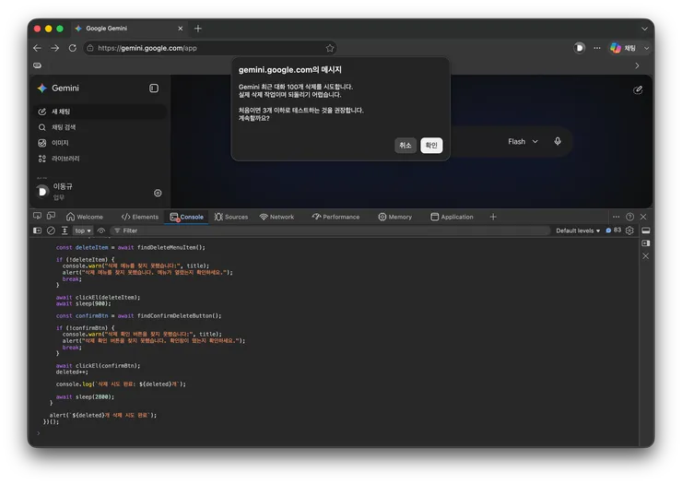This screenshot has height=484, width=682.
Task: Collapse the Gemini sidebar panel icon
Action: [154, 88]
